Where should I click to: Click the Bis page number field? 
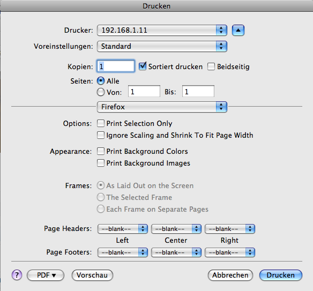click(x=198, y=92)
